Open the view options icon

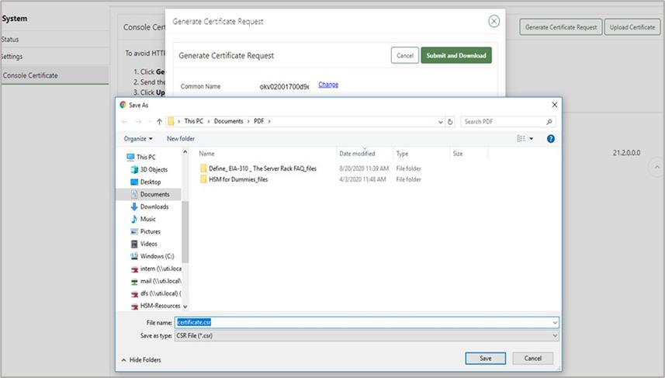[x=521, y=139]
